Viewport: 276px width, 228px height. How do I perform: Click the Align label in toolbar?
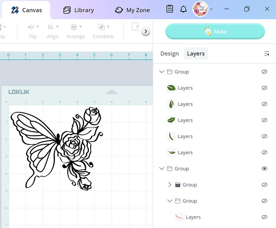[x=53, y=37]
